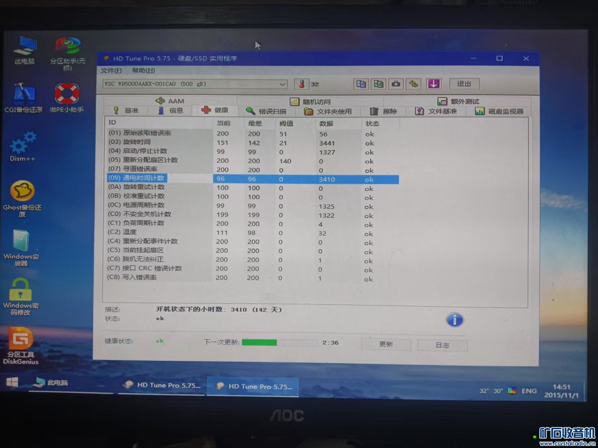Open the 帮助(H) menu
Viewport: 598px width, 448px height.
pyautogui.click(x=143, y=70)
